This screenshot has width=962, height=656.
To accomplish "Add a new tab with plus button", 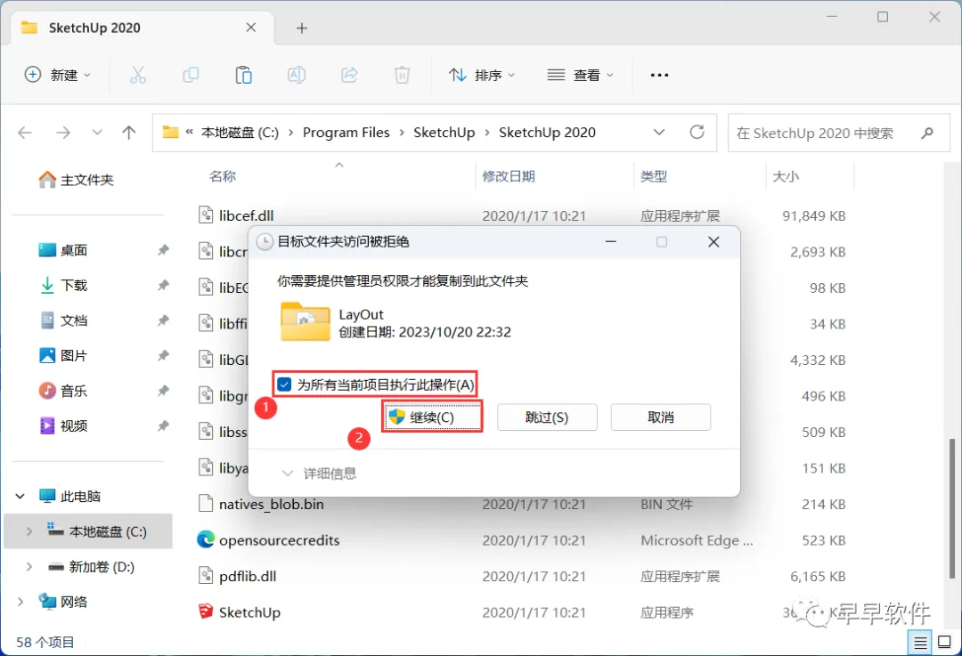I will coord(301,28).
